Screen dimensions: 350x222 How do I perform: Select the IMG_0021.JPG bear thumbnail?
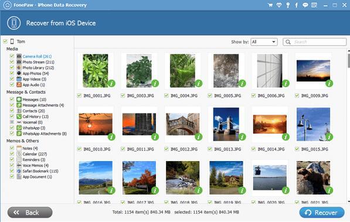313,177
